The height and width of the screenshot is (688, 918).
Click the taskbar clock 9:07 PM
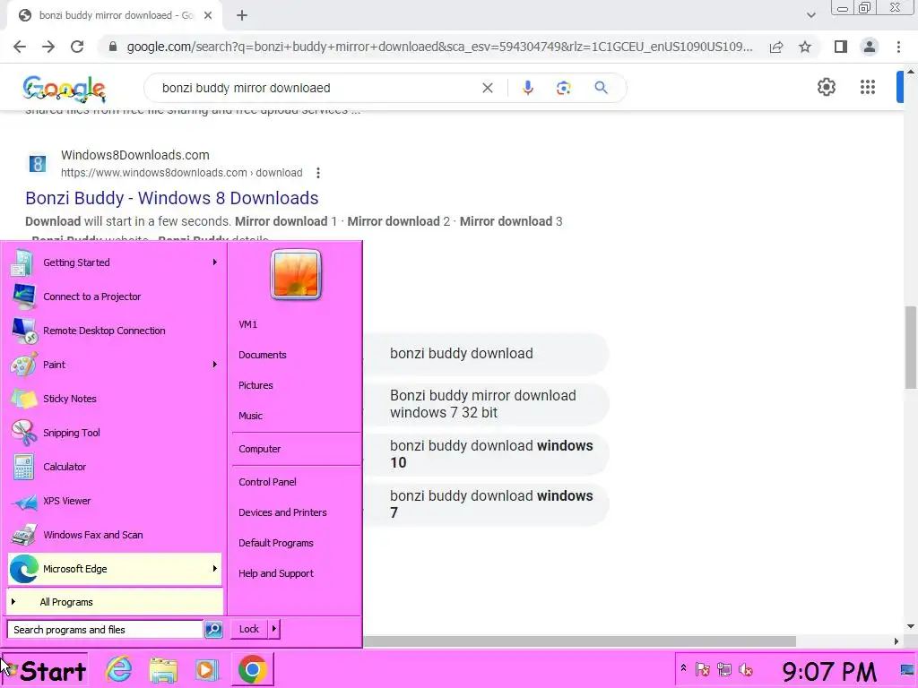pyautogui.click(x=829, y=671)
